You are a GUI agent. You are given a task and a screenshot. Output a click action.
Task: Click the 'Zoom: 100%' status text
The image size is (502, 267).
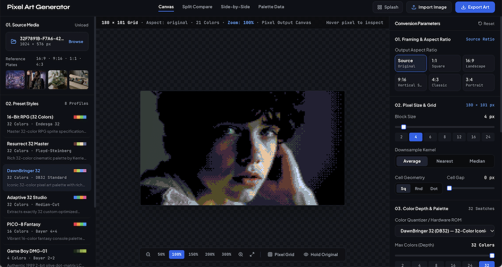coord(241,23)
